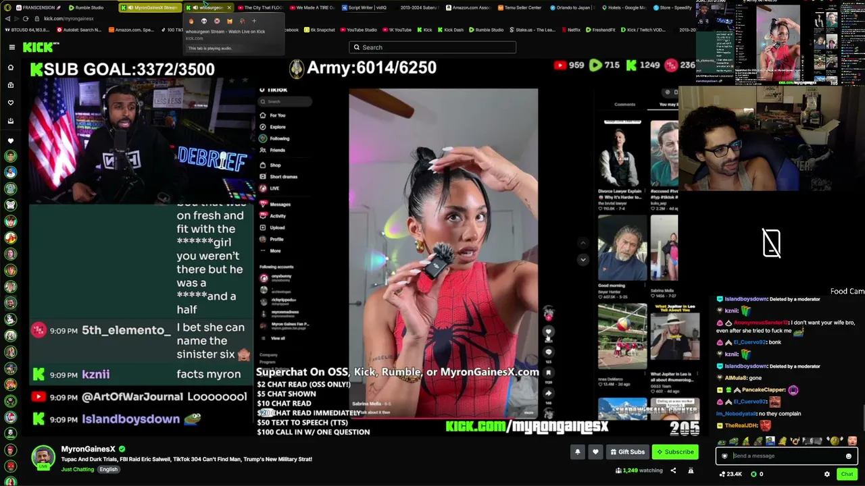This screenshot has width=865, height=486.
Task: Mute audio on whosurgeon tab
Action: click(195, 7)
